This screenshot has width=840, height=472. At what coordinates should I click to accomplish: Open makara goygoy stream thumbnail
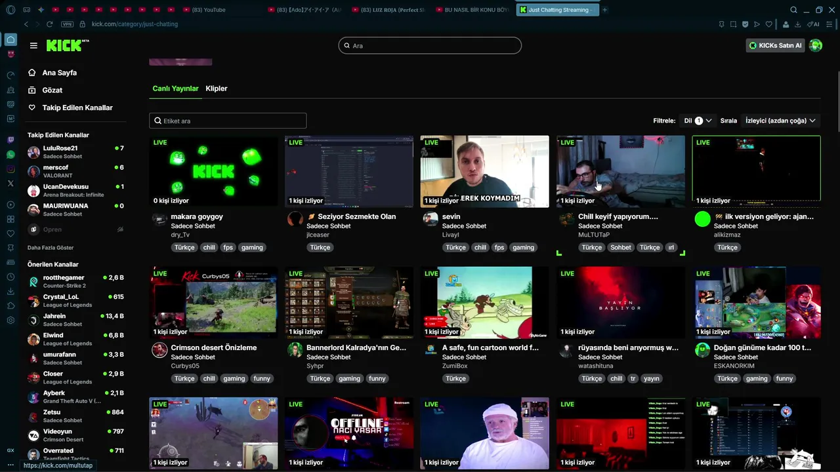(x=213, y=171)
